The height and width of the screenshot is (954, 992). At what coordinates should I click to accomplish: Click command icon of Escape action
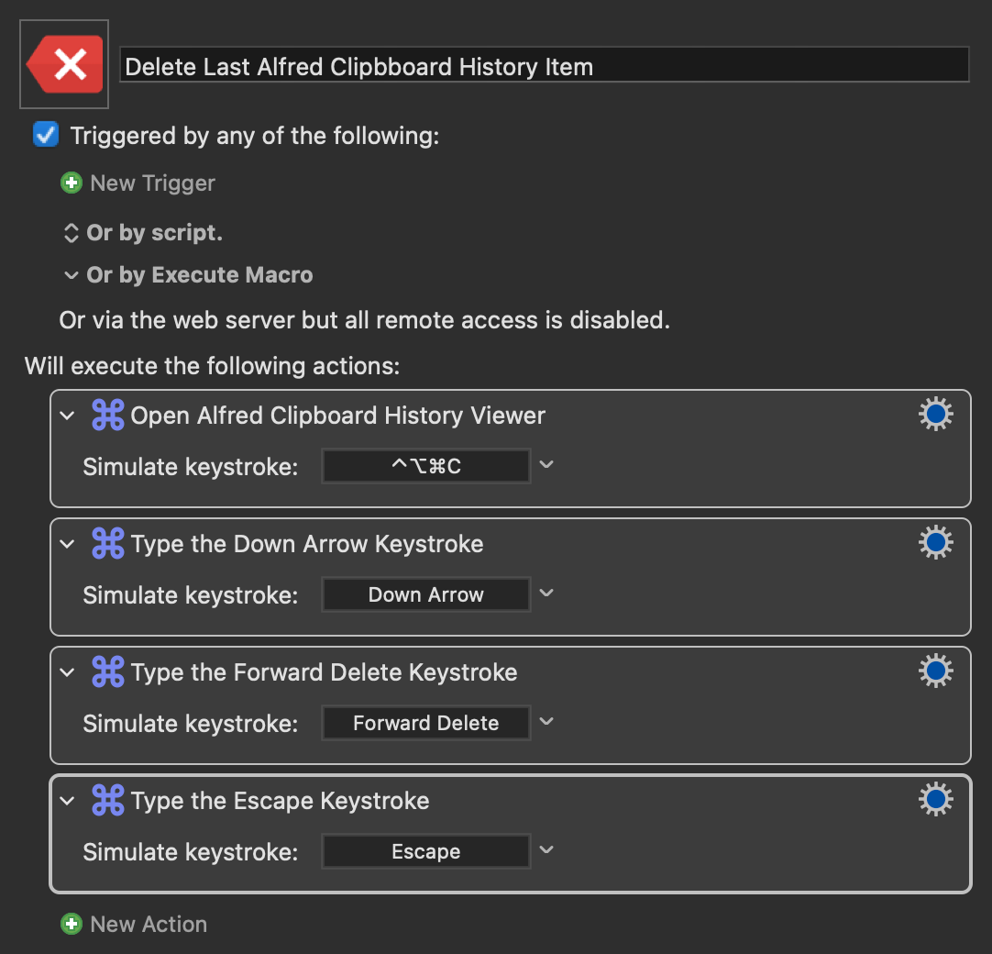(x=107, y=800)
